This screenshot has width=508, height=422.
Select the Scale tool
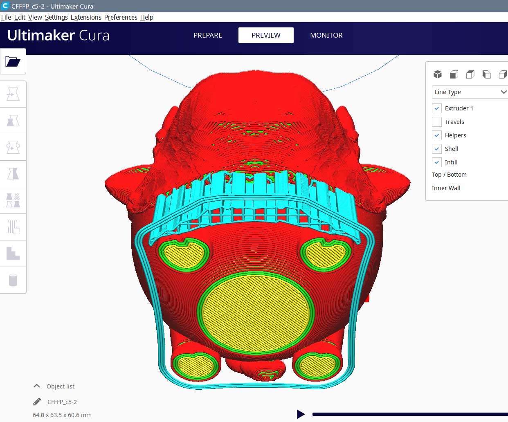(x=13, y=121)
